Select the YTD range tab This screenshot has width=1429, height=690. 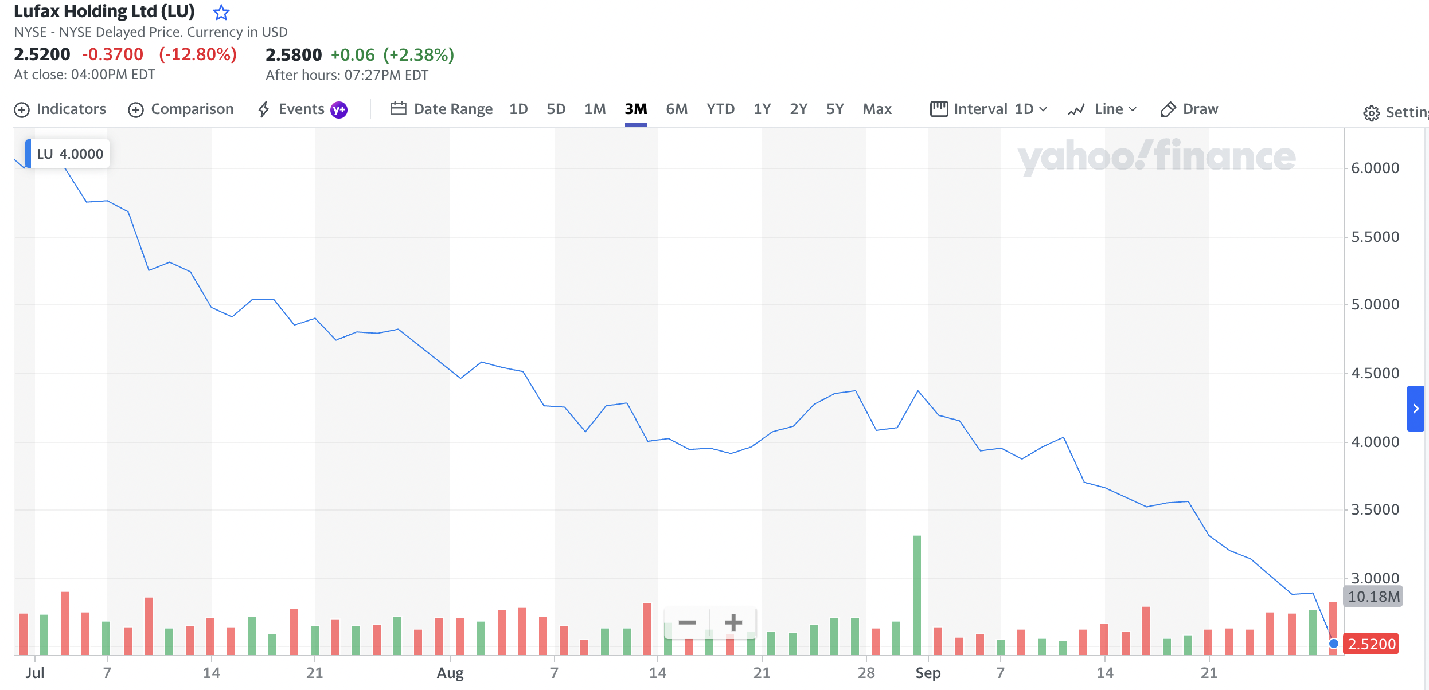(x=720, y=109)
